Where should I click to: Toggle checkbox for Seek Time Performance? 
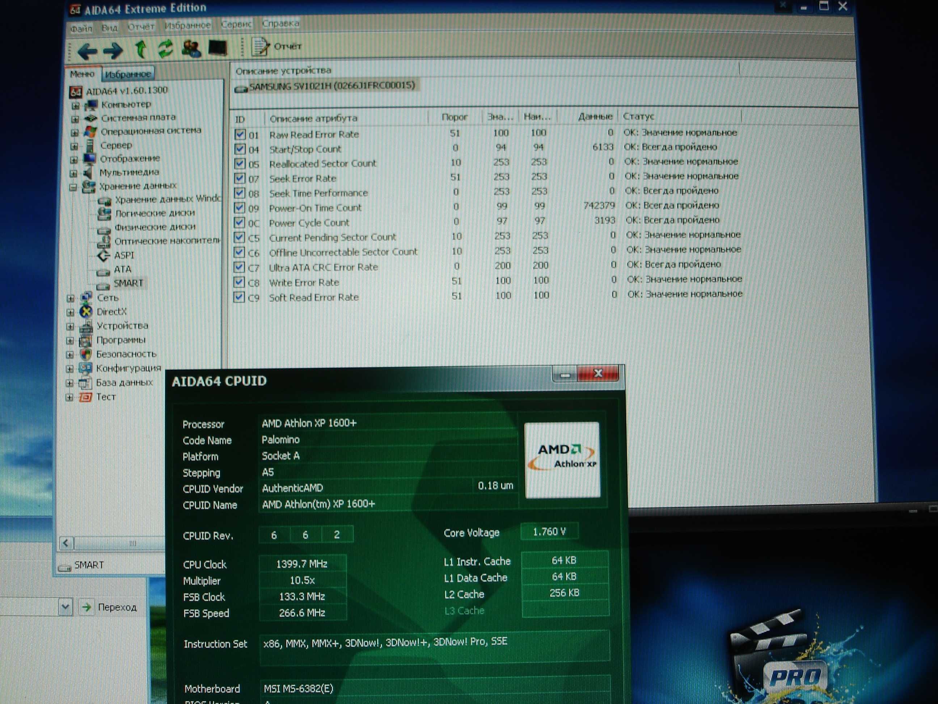tap(240, 193)
